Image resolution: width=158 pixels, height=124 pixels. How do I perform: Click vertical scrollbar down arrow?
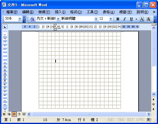coord(154,94)
